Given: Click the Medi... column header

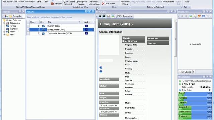Looking at the screenshot, I should 88,22.
